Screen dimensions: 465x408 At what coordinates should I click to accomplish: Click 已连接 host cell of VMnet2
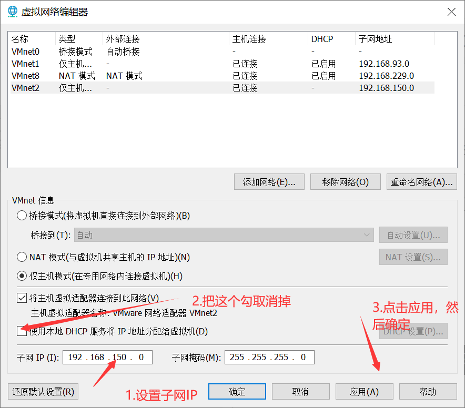pyautogui.click(x=245, y=88)
